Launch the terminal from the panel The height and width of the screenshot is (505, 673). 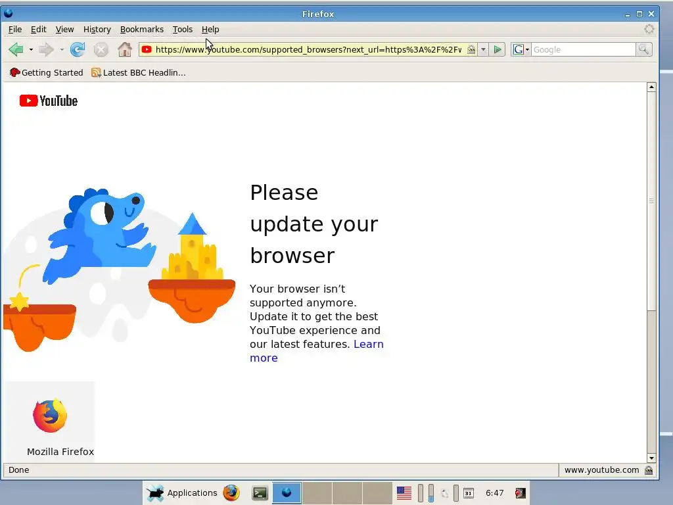pos(260,493)
